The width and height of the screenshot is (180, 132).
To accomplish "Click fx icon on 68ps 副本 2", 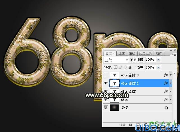I will [166, 83].
